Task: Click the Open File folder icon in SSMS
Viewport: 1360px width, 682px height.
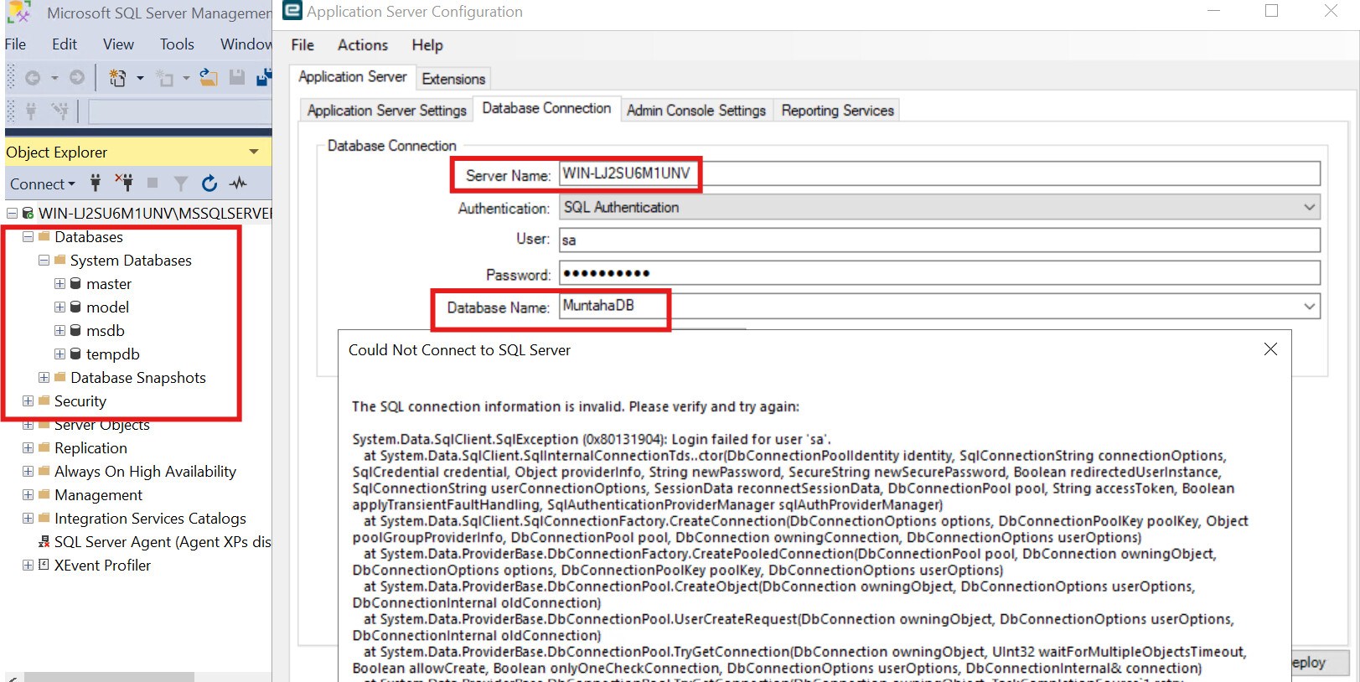Action: (209, 78)
